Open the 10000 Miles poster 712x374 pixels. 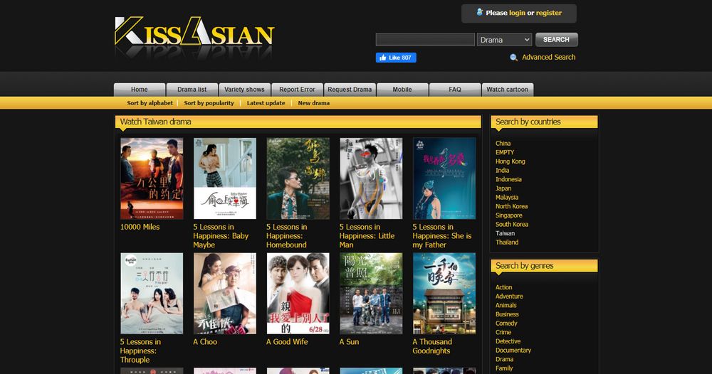pyautogui.click(x=152, y=178)
